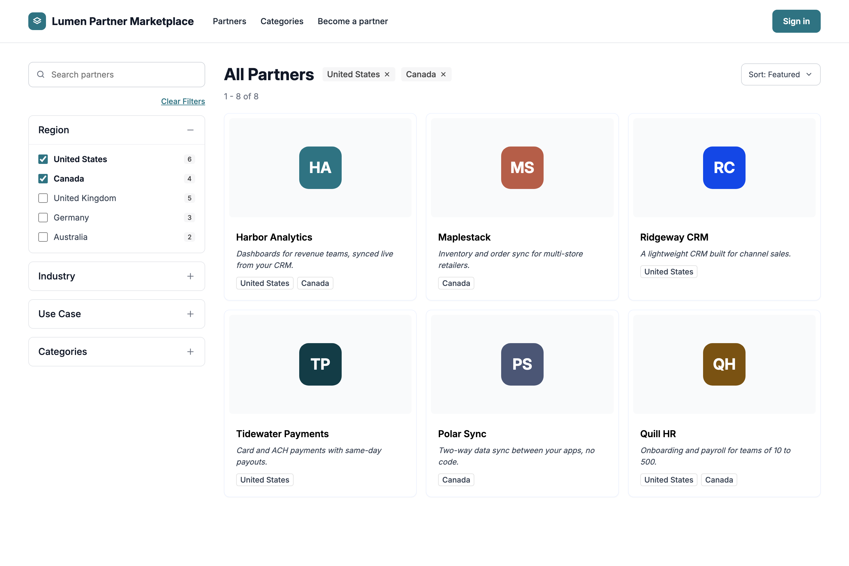Open the Harbor Analytics HA logo
This screenshot has width=849, height=566.
(320, 167)
